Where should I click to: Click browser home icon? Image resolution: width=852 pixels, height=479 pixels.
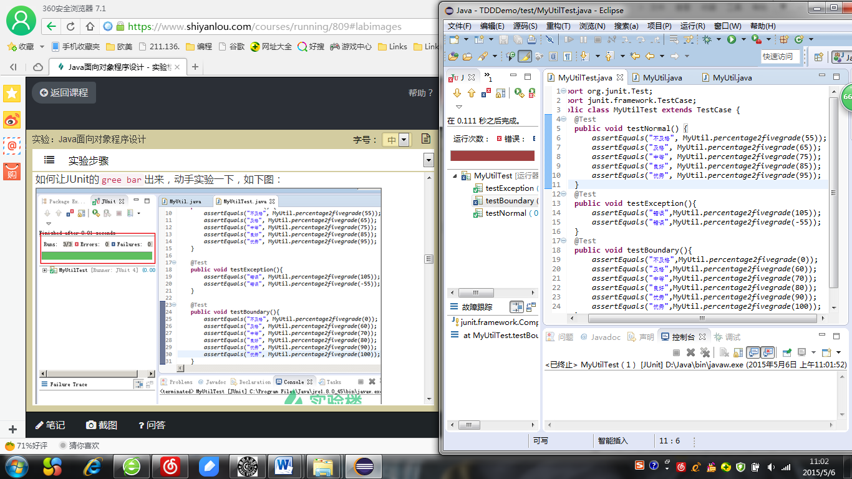tap(90, 26)
